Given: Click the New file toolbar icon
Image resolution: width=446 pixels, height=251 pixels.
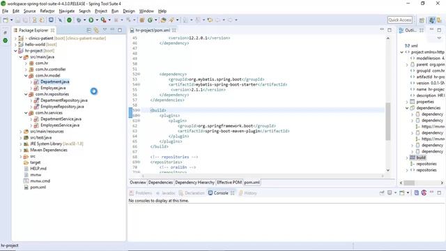Looking at the screenshot, I should tap(6, 20).
